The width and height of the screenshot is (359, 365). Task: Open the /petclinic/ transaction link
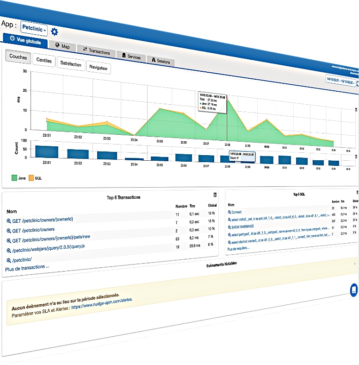coord(22,260)
